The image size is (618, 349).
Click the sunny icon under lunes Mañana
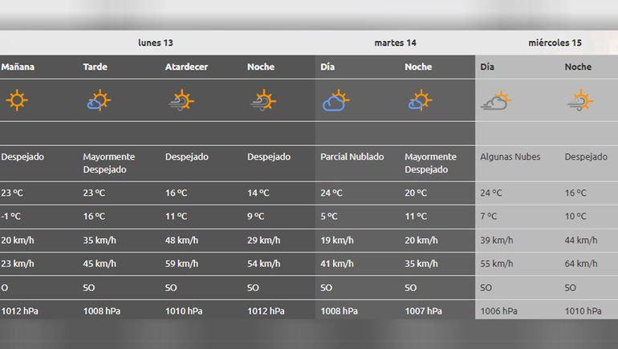(x=16, y=101)
